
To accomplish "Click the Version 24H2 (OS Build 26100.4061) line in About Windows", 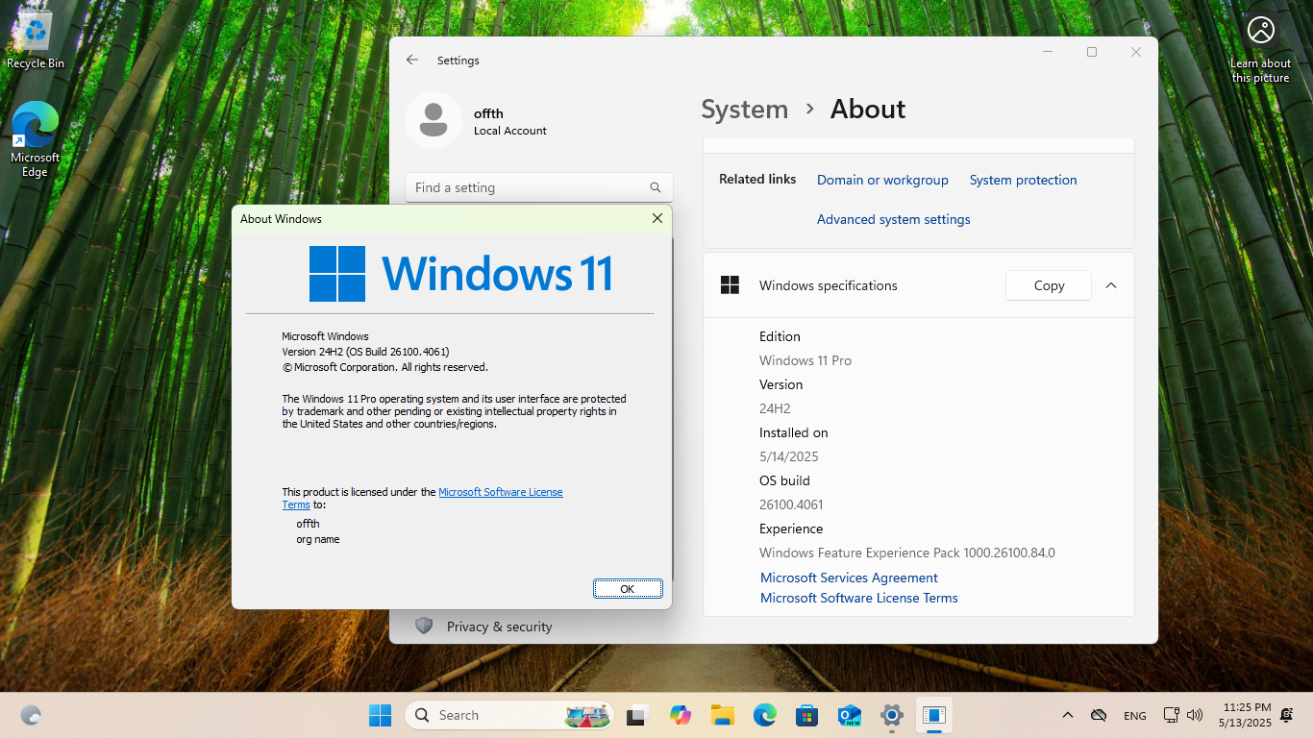I will (365, 352).
